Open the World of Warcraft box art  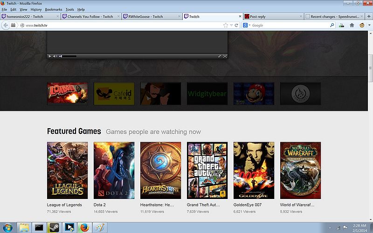[x=300, y=170]
